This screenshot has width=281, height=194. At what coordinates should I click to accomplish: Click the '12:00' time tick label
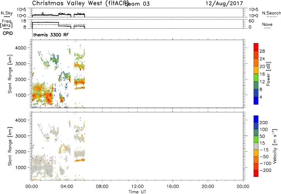(137, 187)
